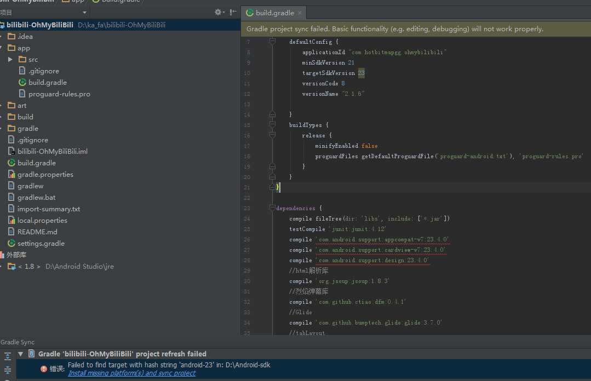The width and height of the screenshot is (591, 381).
Task: Click the appcompat-v7:23.4.0 dependency string
Action: [x=382, y=240]
